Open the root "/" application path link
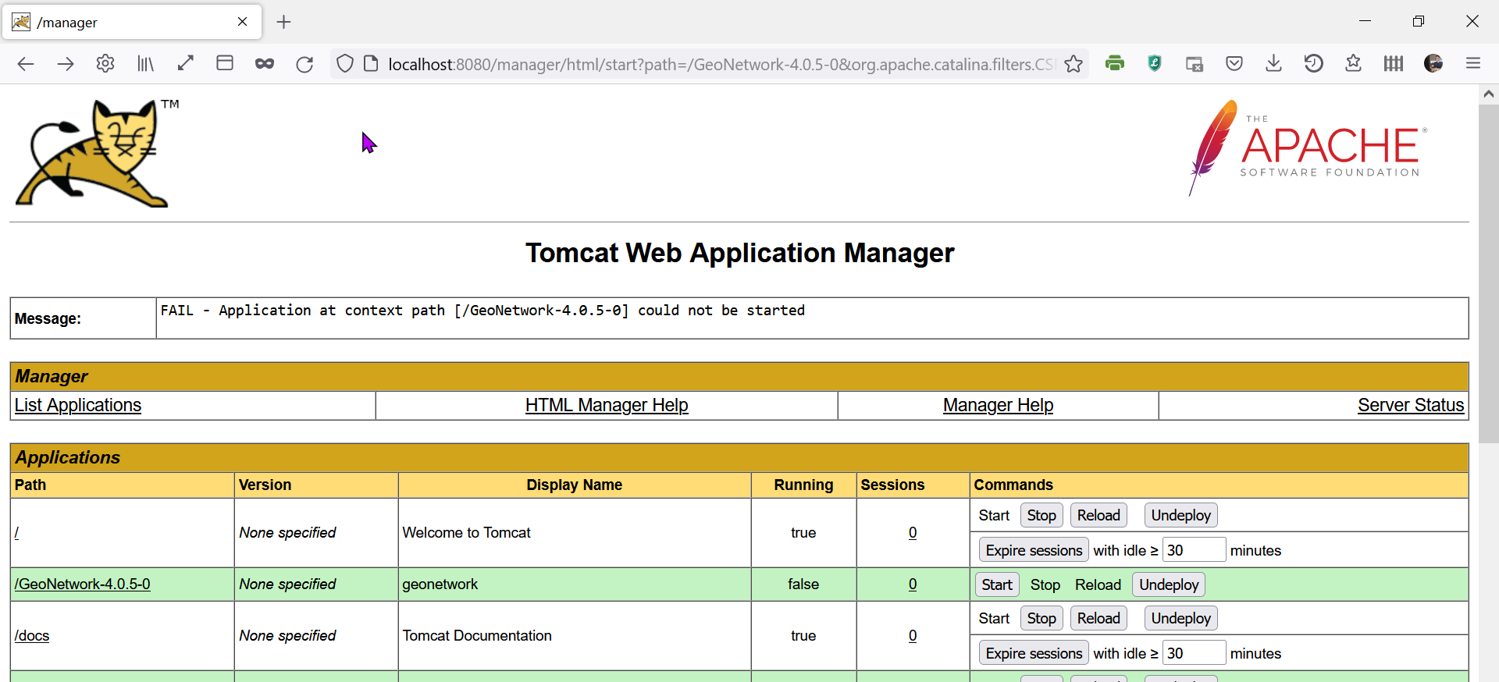The width and height of the screenshot is (1499, 682). [x=16, y=533]
